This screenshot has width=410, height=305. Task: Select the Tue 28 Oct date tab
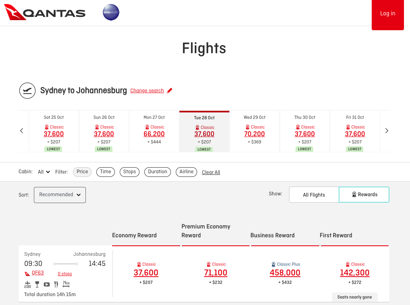click(204, 131)
